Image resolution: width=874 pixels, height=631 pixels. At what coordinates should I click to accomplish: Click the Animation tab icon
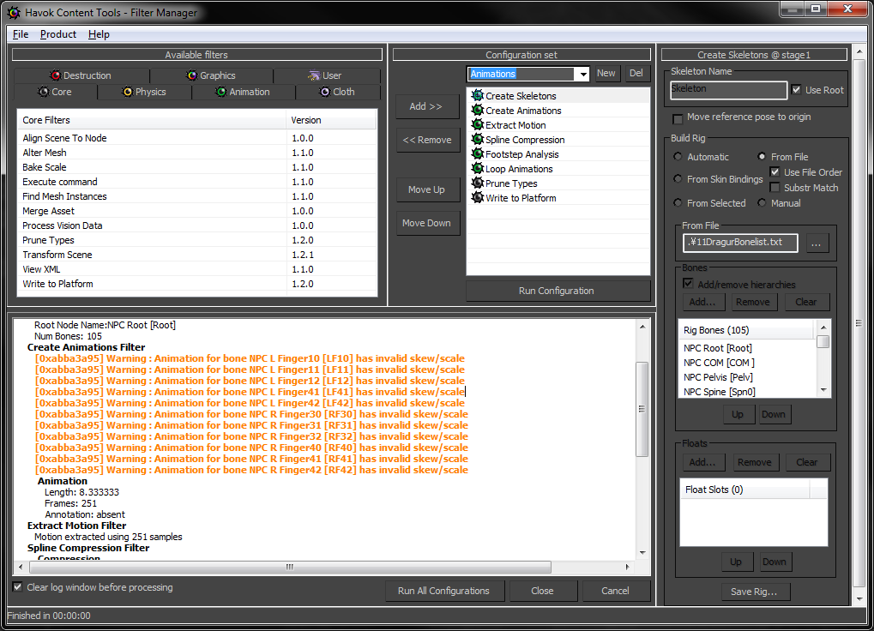pyautogui.click(x=221, y=92)
